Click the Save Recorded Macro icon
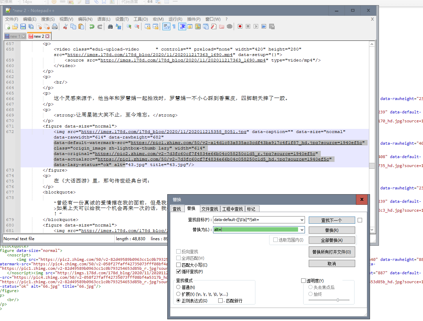Screen dimensions: 423x321 pyautogui.click(x=272, y=26)
